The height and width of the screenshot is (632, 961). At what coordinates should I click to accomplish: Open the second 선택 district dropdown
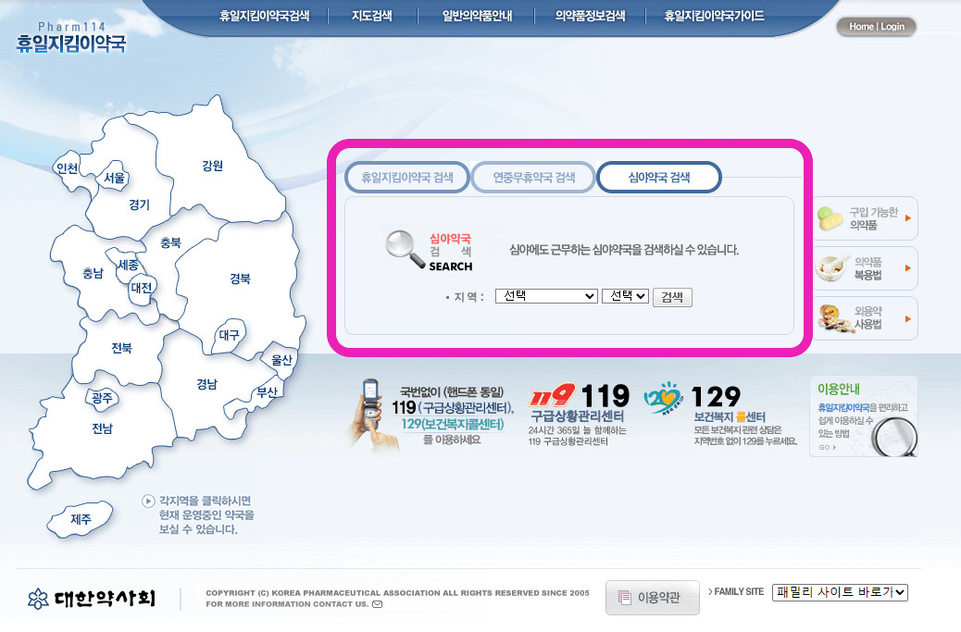[x=625, y=296]
